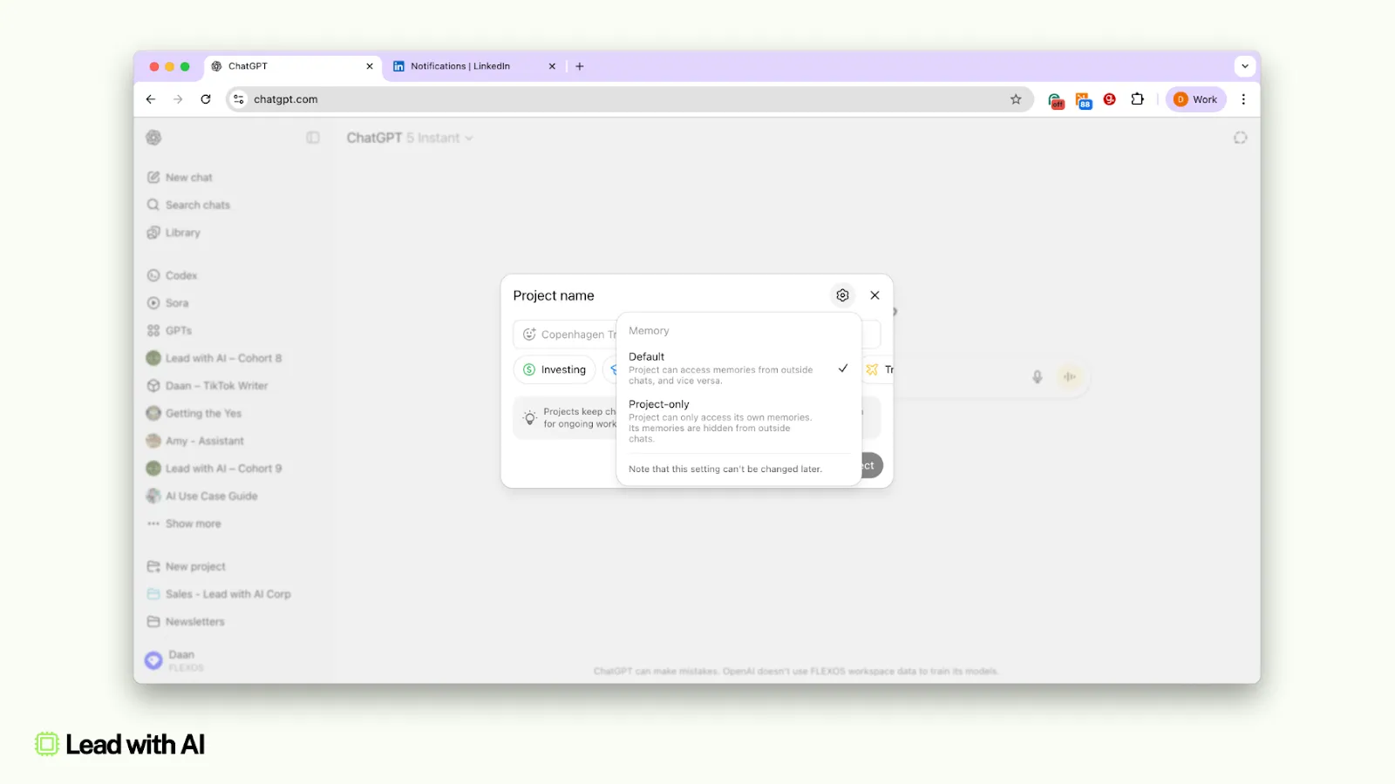Image resolution: width=1395 pixels, height=784 pixels.
Task: View site information icon in address bar
Action: [239, 99]
